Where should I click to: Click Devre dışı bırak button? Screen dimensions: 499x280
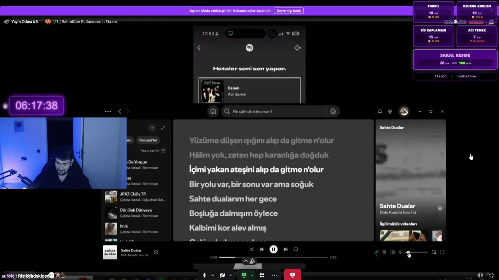[x=288, y=11]
